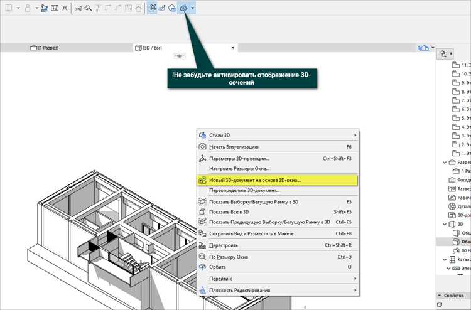Select the 3D-документы item in navigator
This screenshot has width=471, height=310.
pyautogui.click(x=459, y=215)
